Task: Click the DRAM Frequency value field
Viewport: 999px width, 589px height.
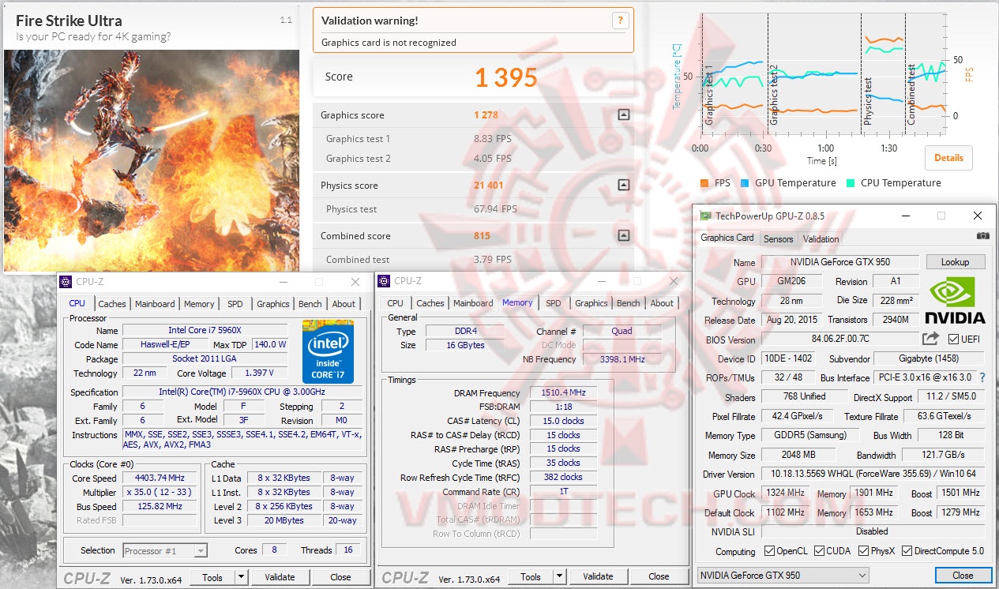Action: coord(562,392)
